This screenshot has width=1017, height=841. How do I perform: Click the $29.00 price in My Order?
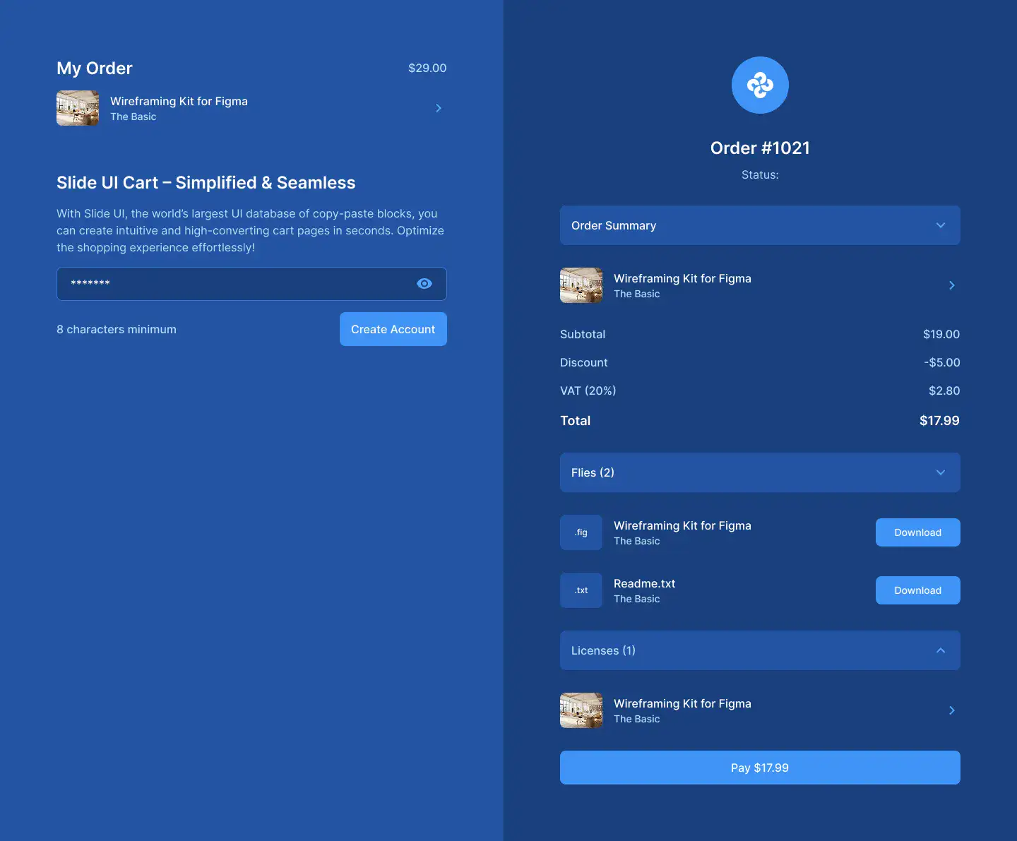tap(427, 68)
